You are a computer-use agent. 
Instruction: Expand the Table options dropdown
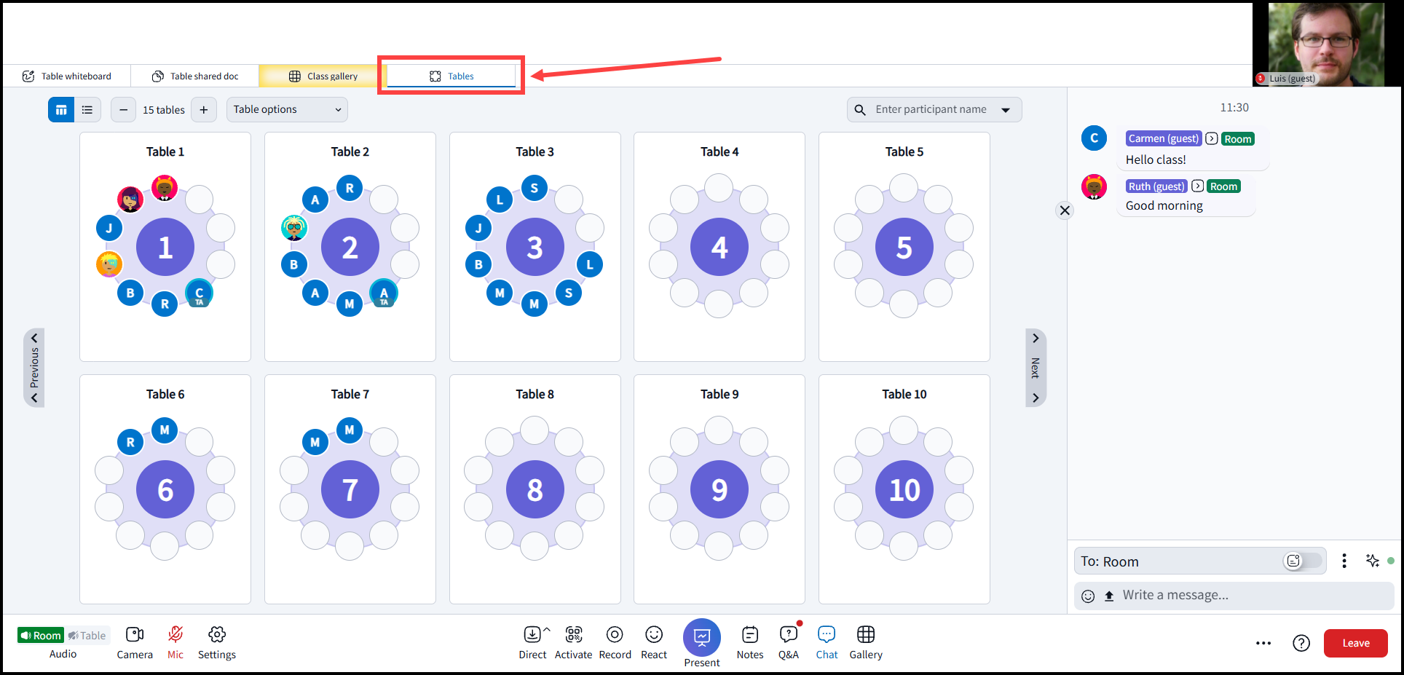287,109
